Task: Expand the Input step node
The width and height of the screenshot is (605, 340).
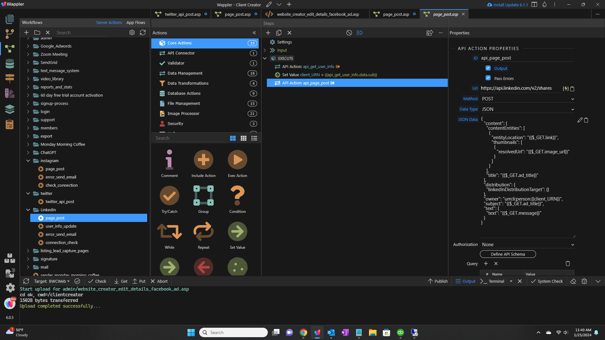Action: [265, 50]
